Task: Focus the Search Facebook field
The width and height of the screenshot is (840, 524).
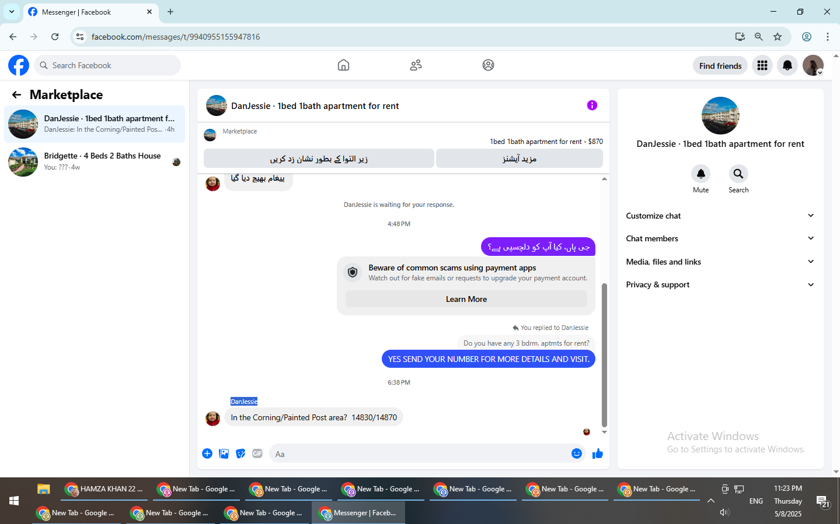Action: point(107,65)
